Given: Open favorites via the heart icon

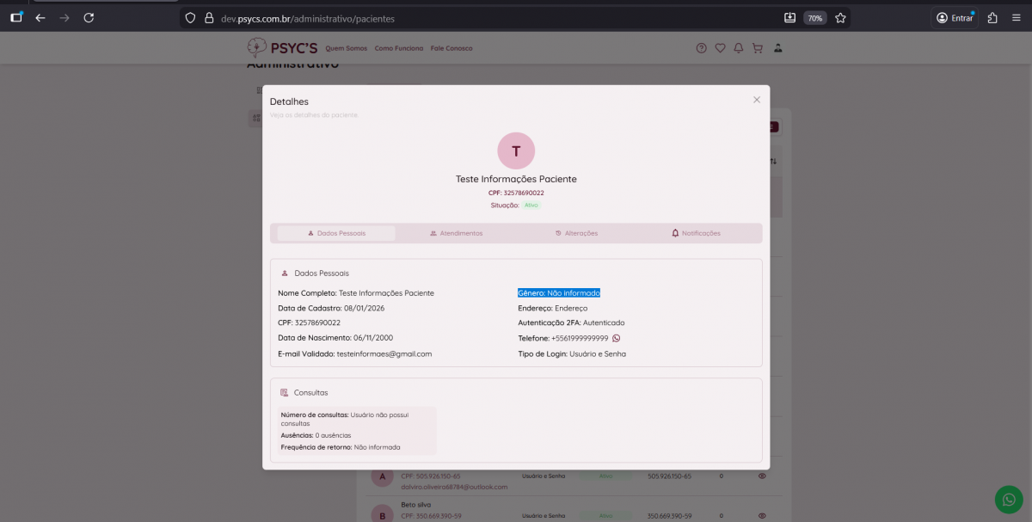Looking at the screenshot, I should click(721, 48).
